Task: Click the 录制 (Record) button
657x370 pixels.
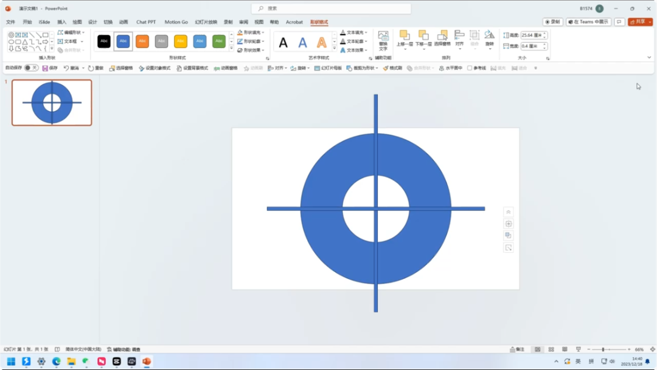Action: tap(552, 22)
